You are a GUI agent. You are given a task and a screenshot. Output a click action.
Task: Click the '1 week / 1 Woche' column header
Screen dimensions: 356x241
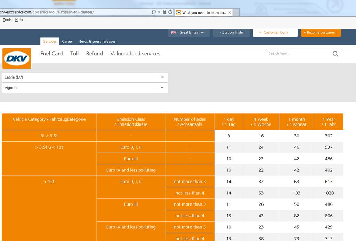pos(261,122)
